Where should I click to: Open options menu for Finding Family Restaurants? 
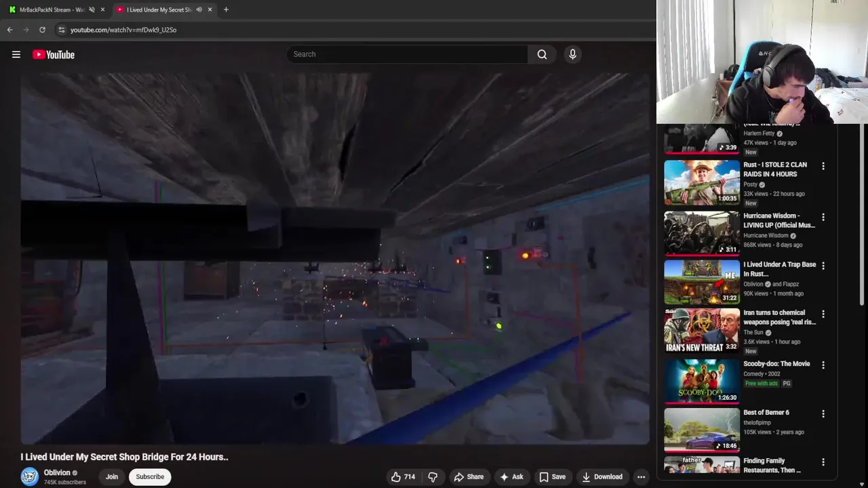(x=823, y=462)
